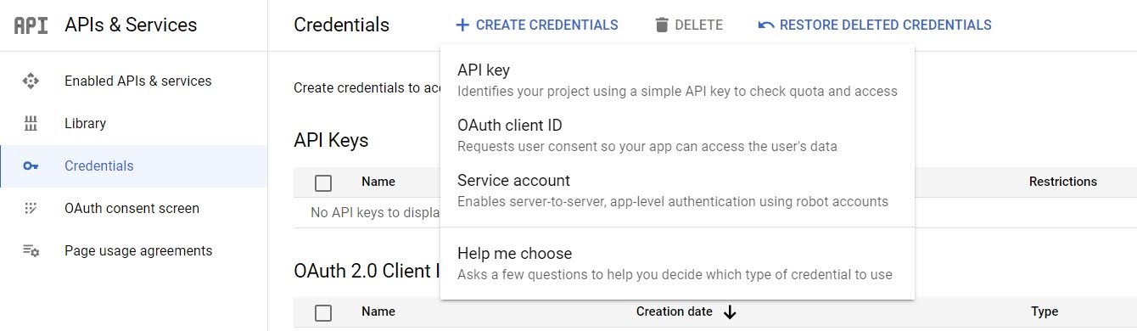Screen dimensions: 1137x331
Task: Click the Restrictions column header
Action: (1063, 182)
